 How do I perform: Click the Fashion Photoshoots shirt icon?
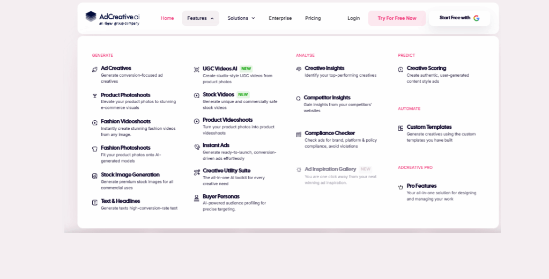(94, 149)
